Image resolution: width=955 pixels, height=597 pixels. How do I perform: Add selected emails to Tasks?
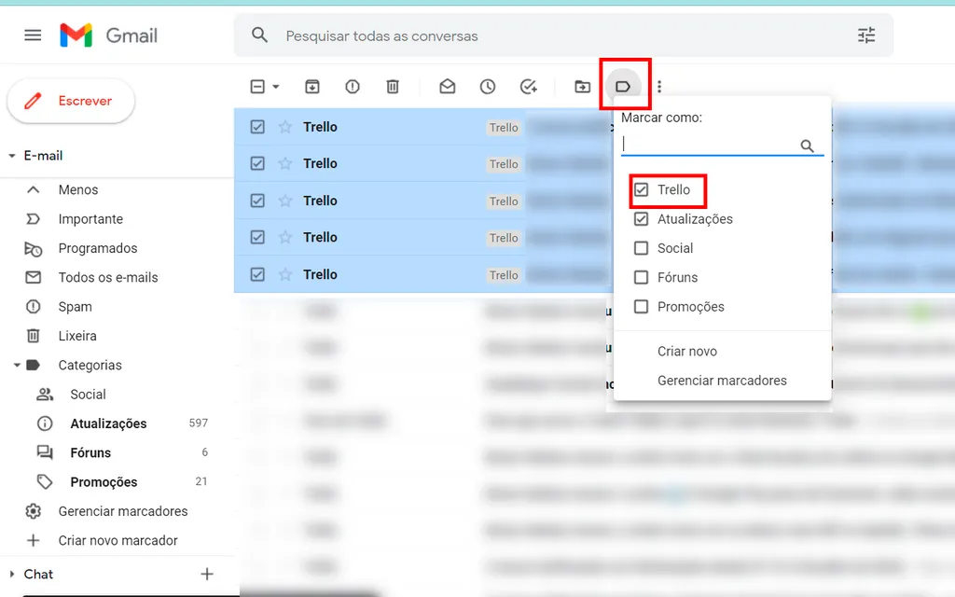tap(528, 87)
